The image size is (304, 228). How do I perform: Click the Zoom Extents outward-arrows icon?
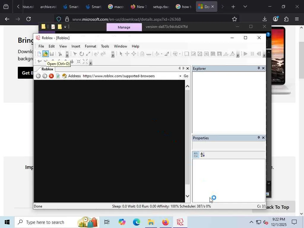[85, 62]
